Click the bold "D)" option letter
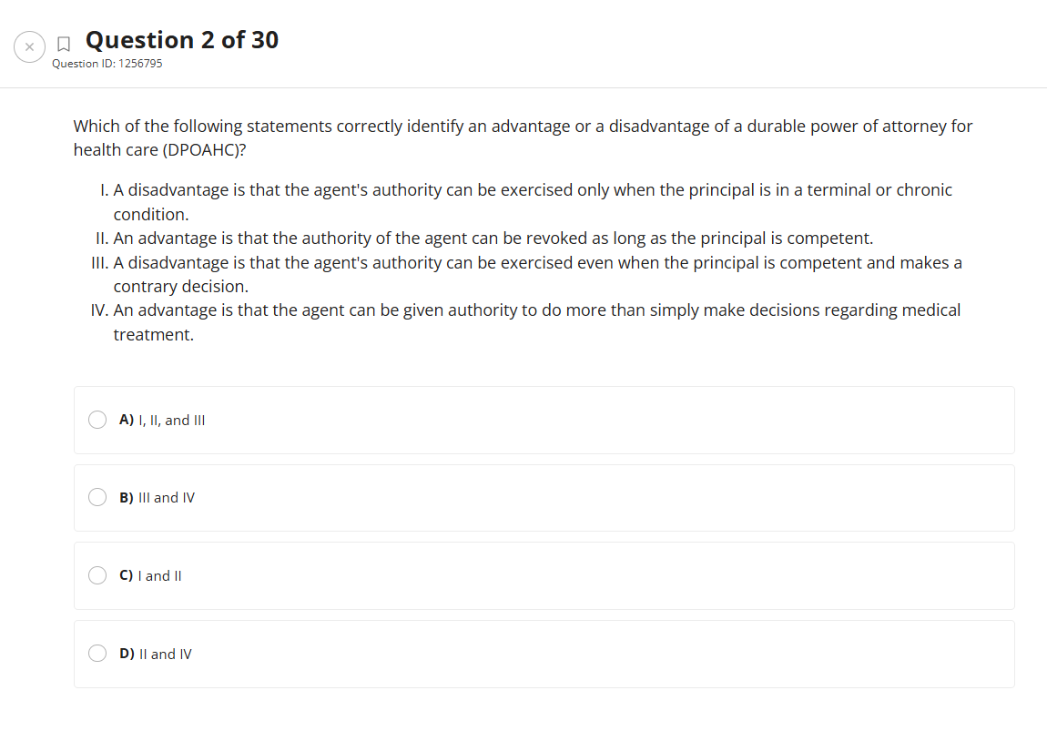The height and width of the screenshot is (731, 1047). pos(127,654)
